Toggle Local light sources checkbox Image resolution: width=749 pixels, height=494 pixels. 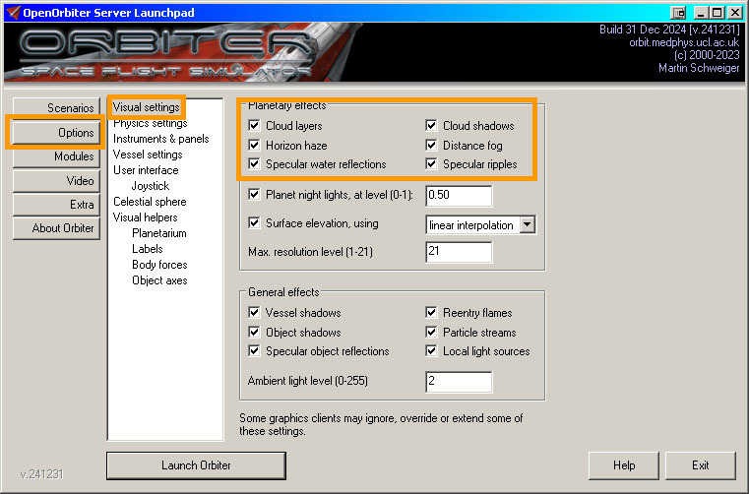(x=431, y=351)
